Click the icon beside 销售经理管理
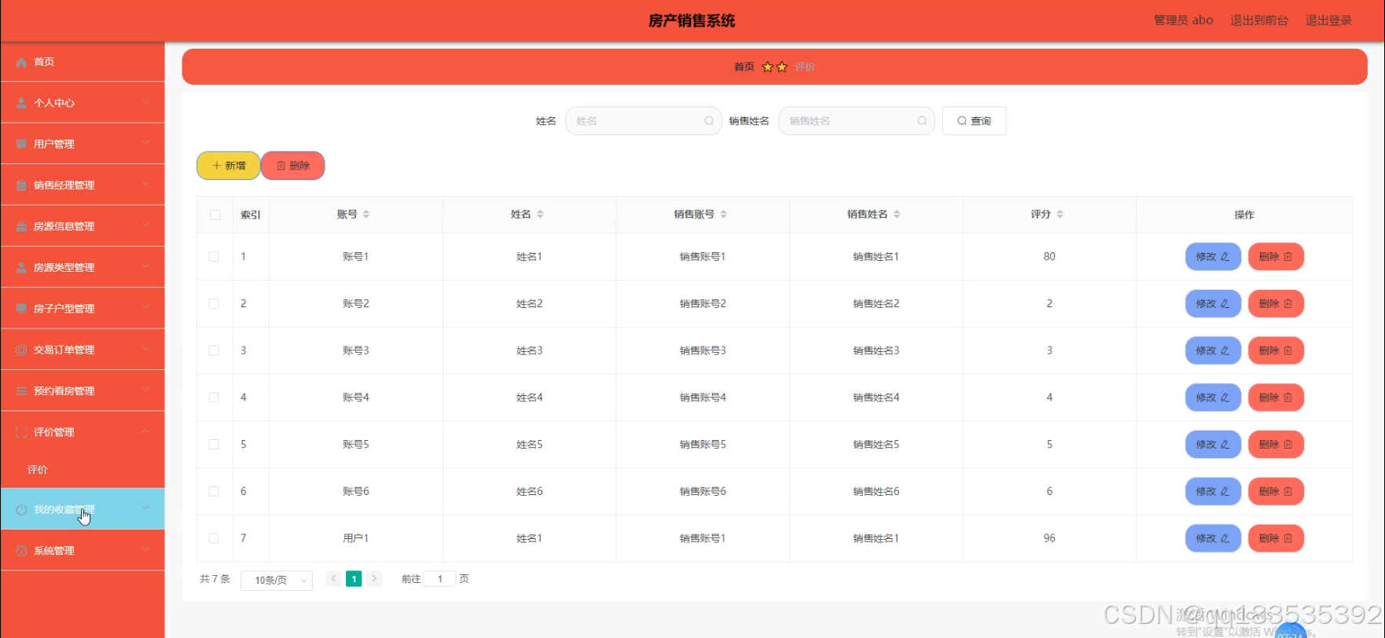The width and height of the screenshot is (1385, 638). [21, 185]
